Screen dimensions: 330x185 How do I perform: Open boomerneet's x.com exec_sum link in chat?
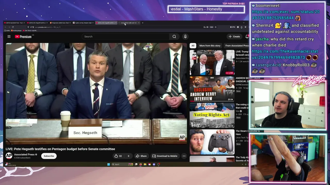point(286,15)
